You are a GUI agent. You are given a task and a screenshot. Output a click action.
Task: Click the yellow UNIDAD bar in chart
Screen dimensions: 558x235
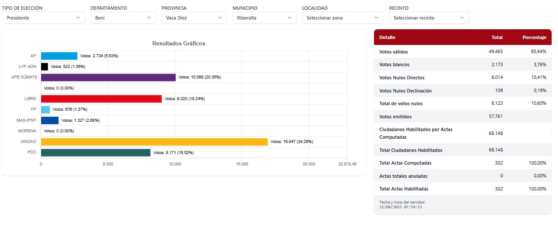(154, 142)
